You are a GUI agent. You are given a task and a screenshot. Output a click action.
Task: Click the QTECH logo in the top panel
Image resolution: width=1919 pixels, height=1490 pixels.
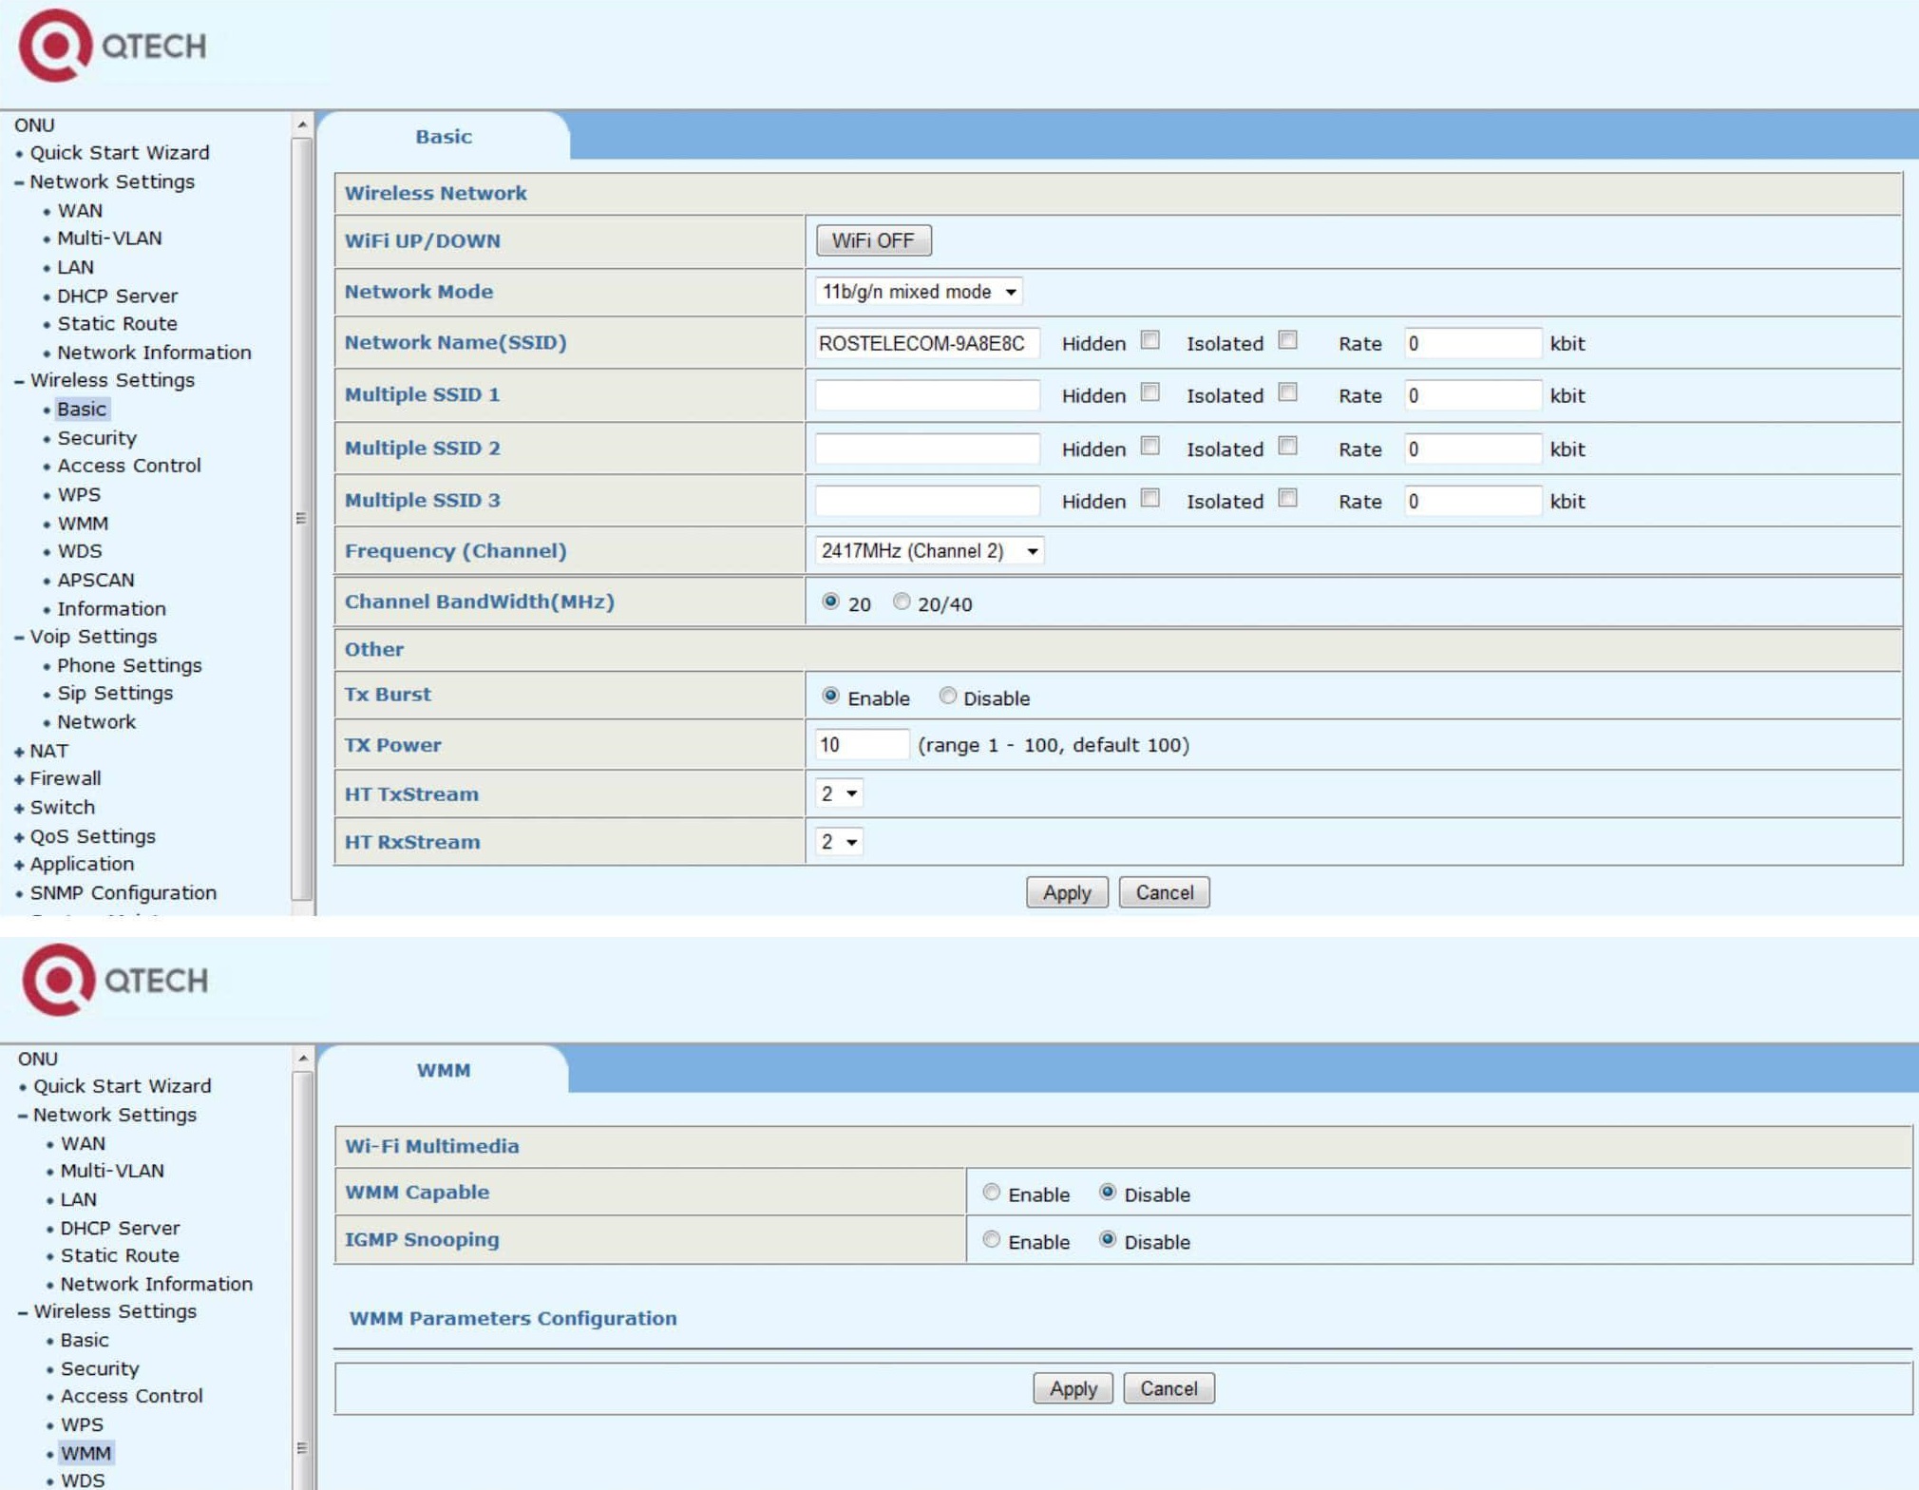coord(112,45)
